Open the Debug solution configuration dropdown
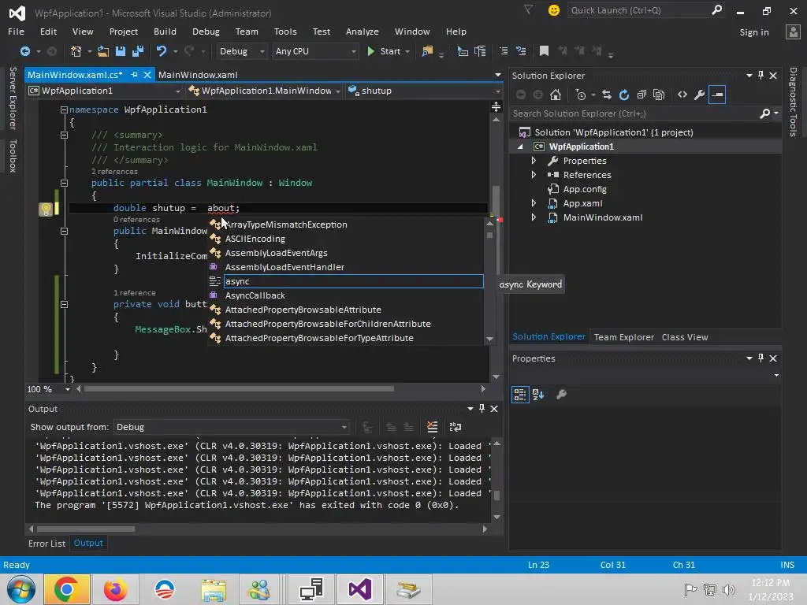807x605 pixels. (x=241, y=51)
